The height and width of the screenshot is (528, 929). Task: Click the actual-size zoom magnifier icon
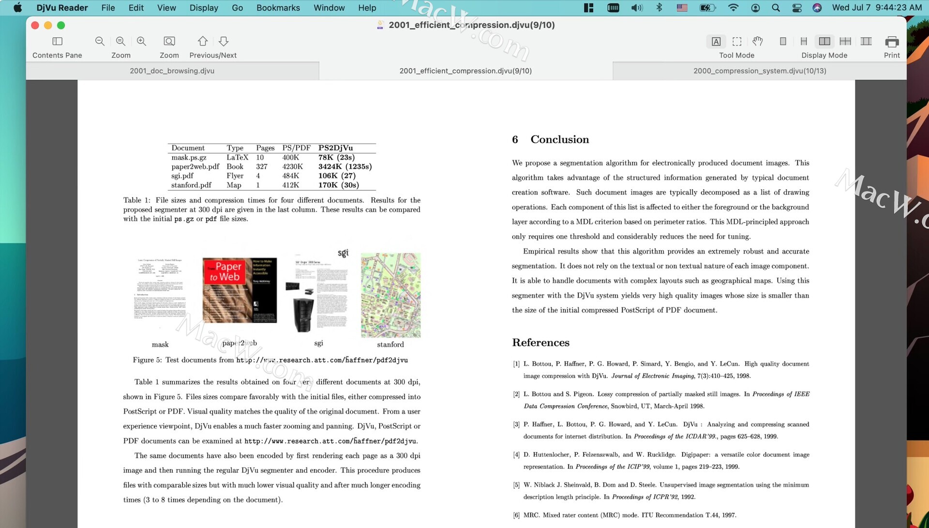[x=120, y=41]
